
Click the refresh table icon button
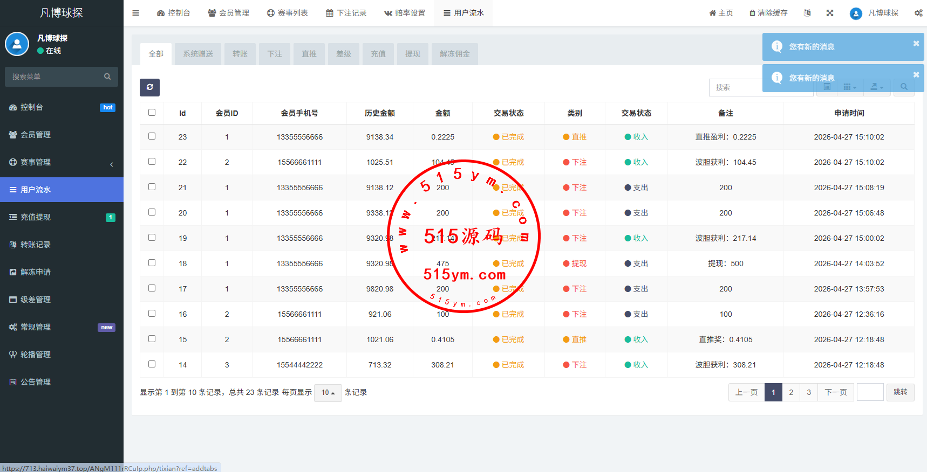pyautogui.click(x=149, y=87)
